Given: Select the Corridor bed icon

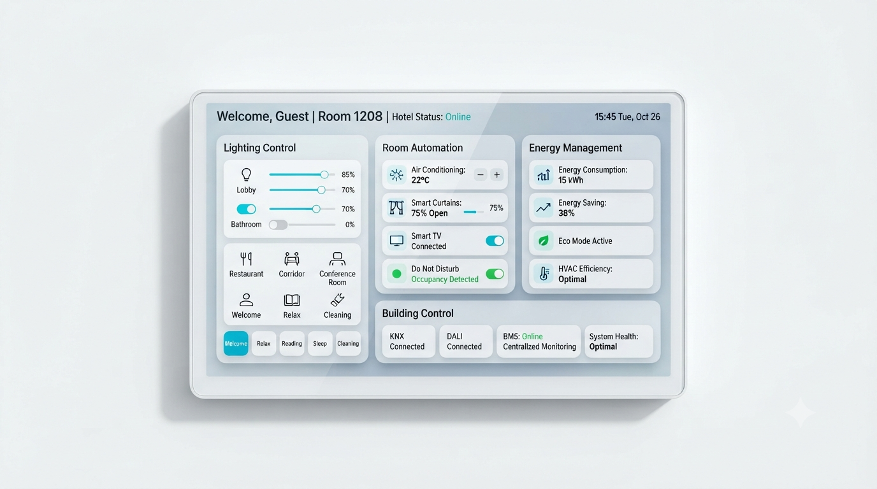Looking at the screenshot, I should [x=292, y=259].
